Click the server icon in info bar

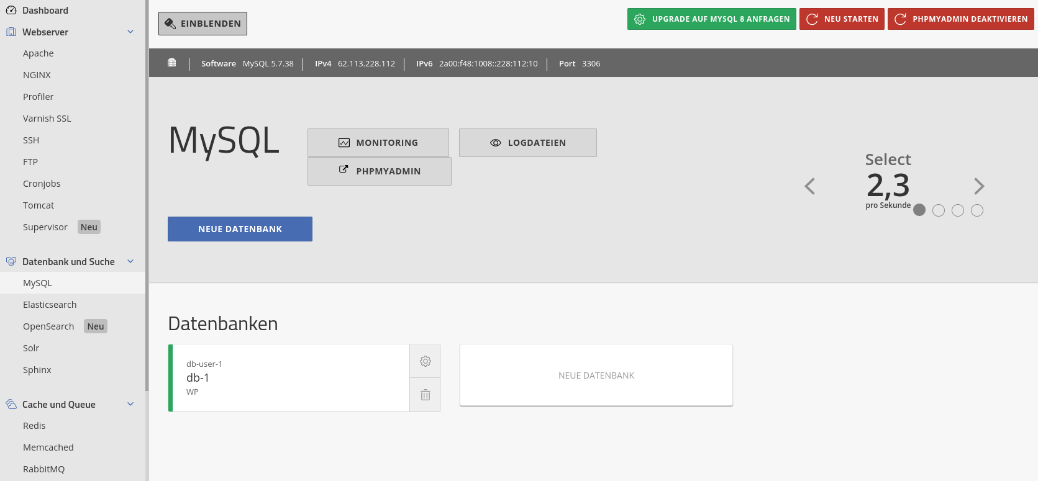(x=172, y=63)
